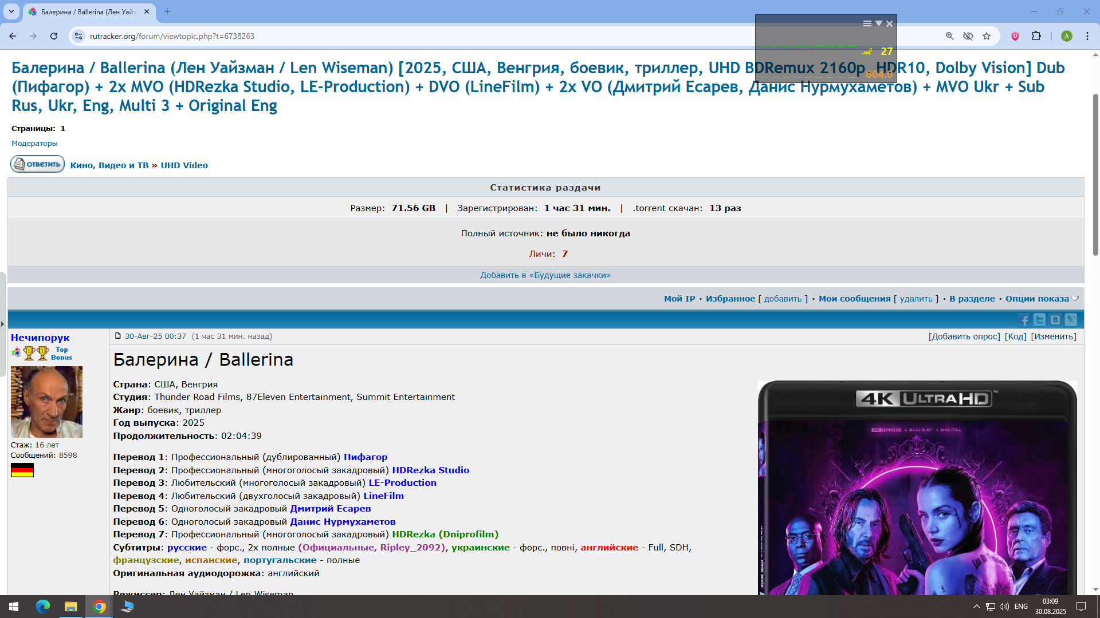This screenshot has height=618, width=1100.
Task: Launch Microsoft Edge from the taskbar
Action: click(43, 607)
